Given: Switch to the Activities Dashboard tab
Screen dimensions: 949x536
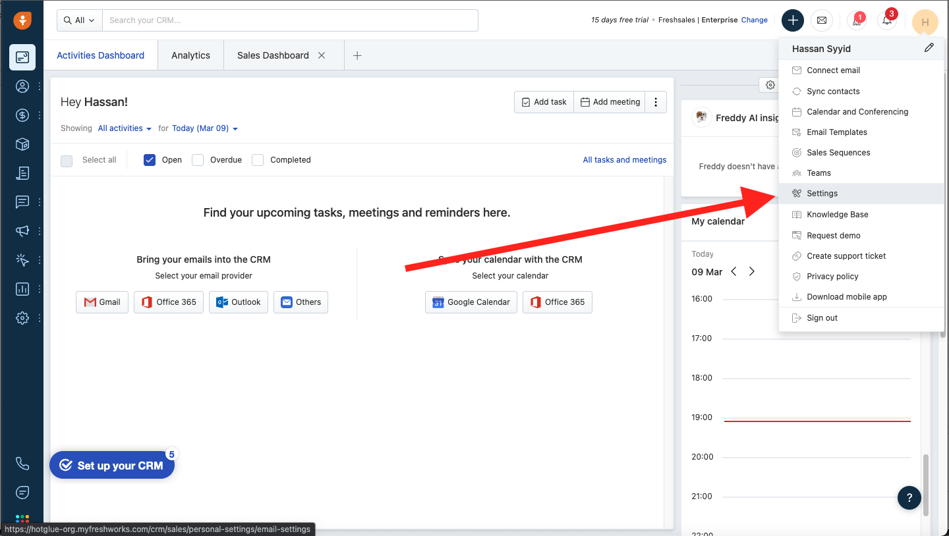Looking at the screenshot, I should coord(101,55).
